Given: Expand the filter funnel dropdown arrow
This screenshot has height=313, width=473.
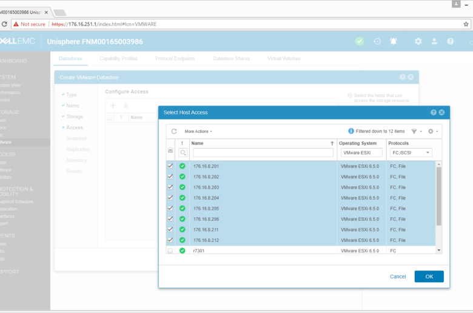Looking at the screenshot, I should (421, 132).
